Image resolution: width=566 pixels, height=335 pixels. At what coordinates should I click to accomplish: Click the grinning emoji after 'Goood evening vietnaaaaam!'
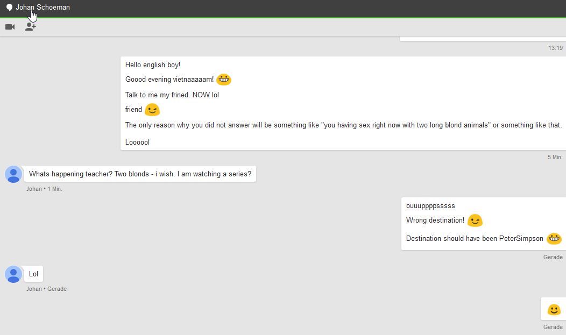click(x=224, y=80)
